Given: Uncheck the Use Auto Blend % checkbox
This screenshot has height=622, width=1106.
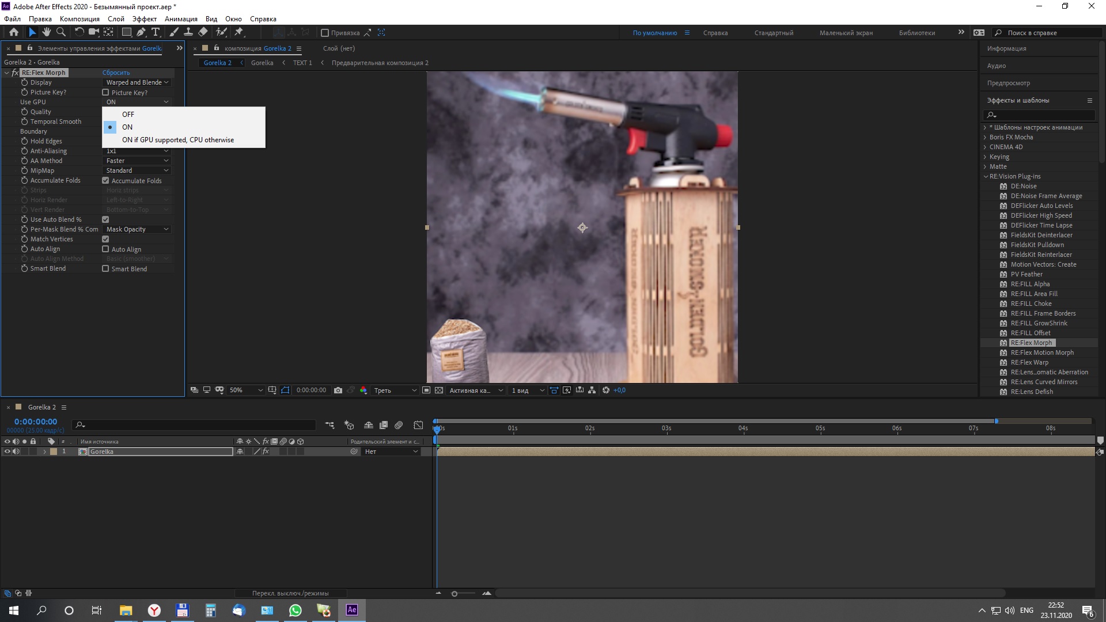Looking at the screenshot, I should click(x=105, y=219).
